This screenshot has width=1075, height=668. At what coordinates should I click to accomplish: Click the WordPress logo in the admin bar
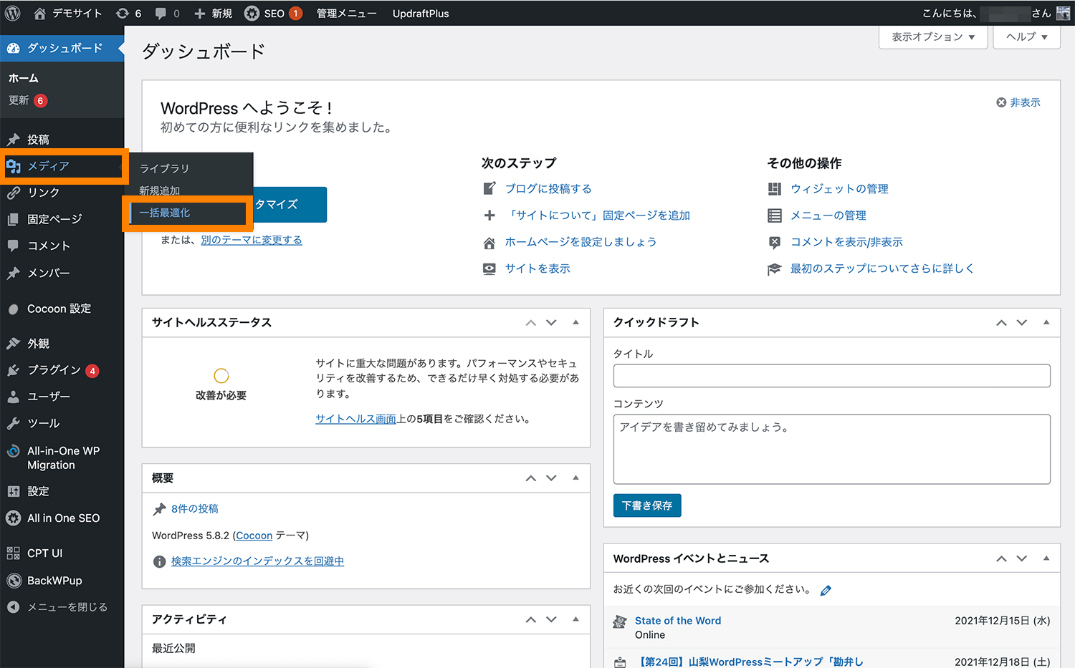click(x=11, y=12)
